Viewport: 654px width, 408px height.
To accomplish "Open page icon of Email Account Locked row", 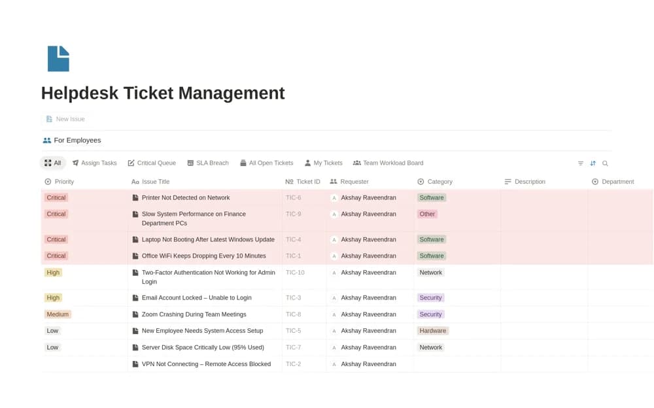I will coord(135,298).
